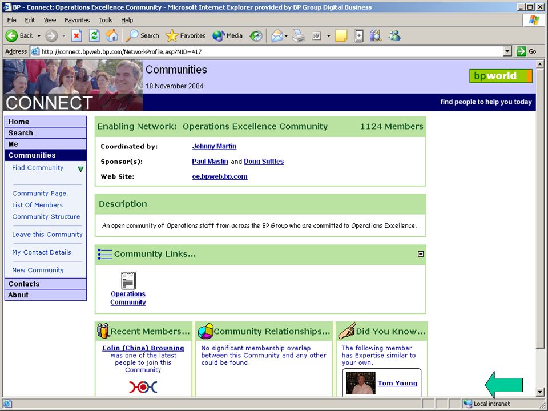Screen dimensions: 548x411
Task: Open sponsor Doug Suttles' profile link
Action: [x=264, y=162]
